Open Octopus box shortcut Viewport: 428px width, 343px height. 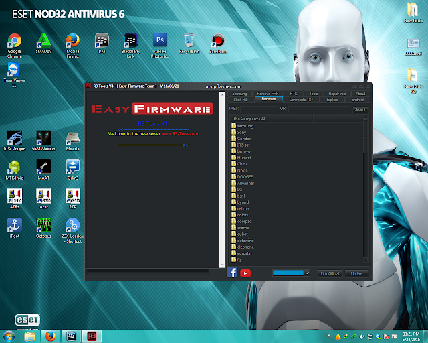point(43,228)
